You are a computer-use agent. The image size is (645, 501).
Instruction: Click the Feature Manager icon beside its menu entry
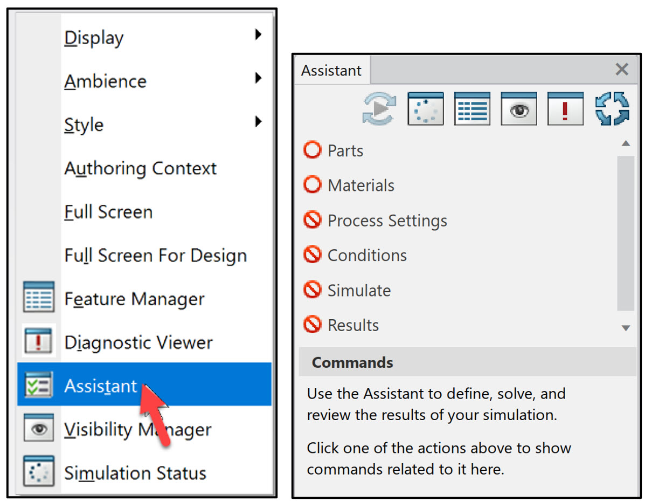pos(39,298)
